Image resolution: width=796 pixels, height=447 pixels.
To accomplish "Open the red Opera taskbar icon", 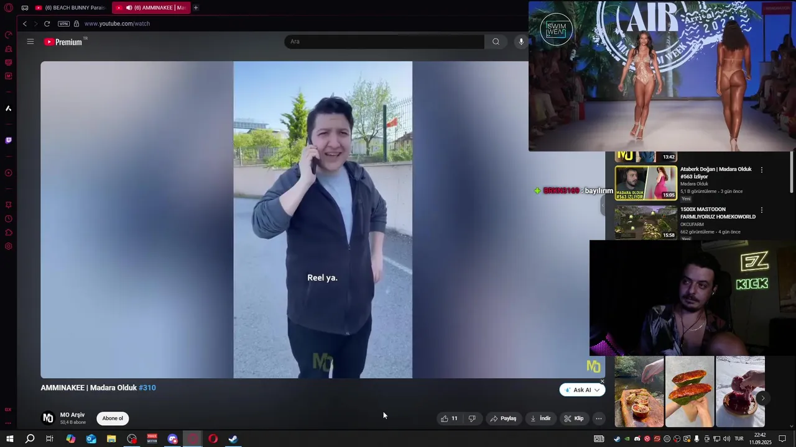I will pos(213,439).
